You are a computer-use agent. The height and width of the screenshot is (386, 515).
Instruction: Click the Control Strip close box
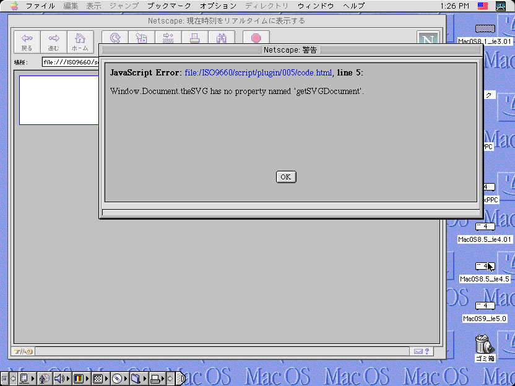click(4, 379)
